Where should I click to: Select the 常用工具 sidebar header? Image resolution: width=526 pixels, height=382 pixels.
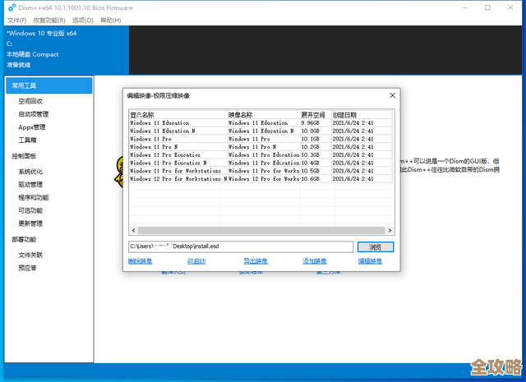click(49, 85)
